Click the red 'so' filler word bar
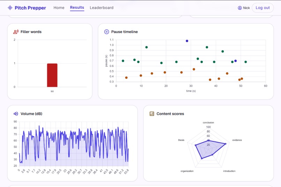Viewport: 281px width, 187px height. tap(52, 75)
